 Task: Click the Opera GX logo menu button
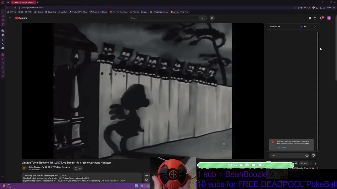[3, 2]
